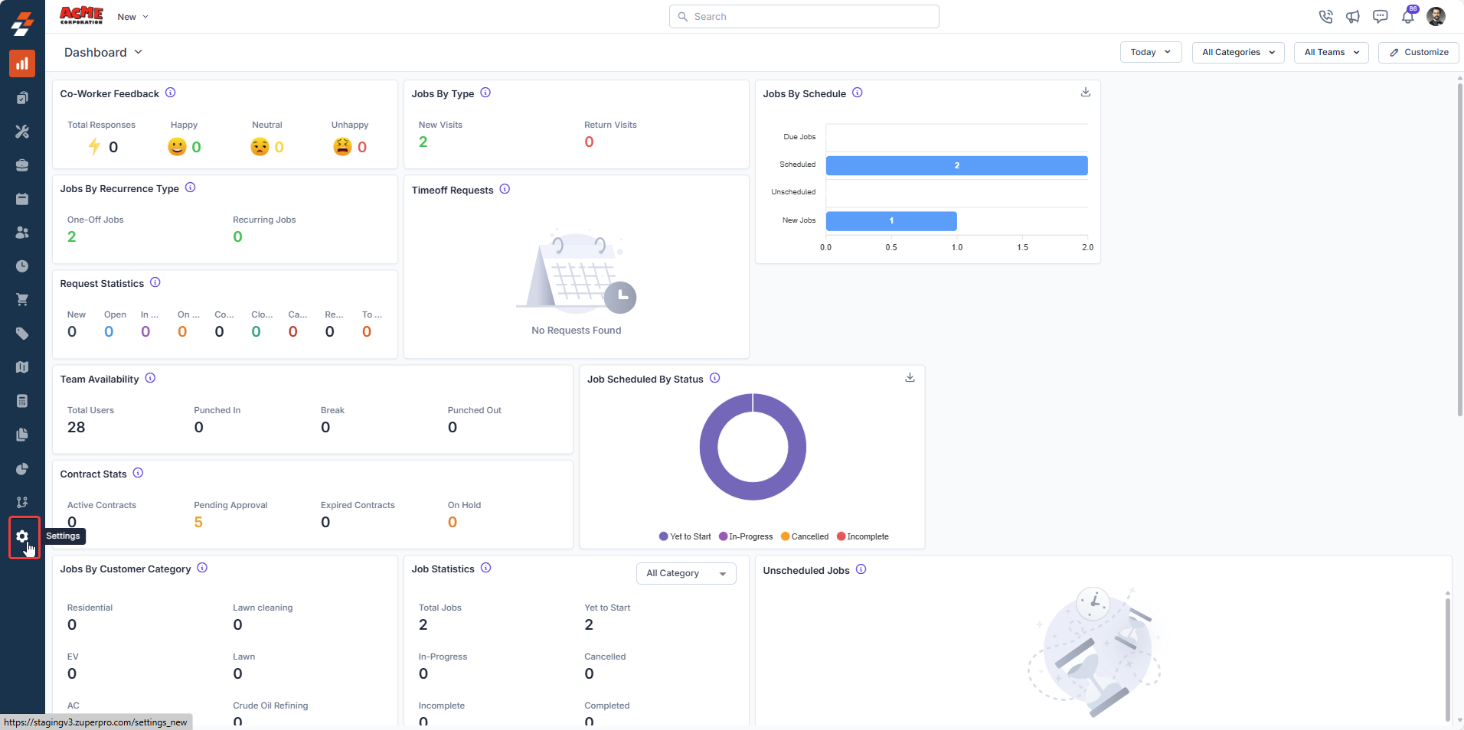Viewport: 1464px width, 730px height.
Task: Open the people group sidebar icon
Action: [x=22, y=233]
